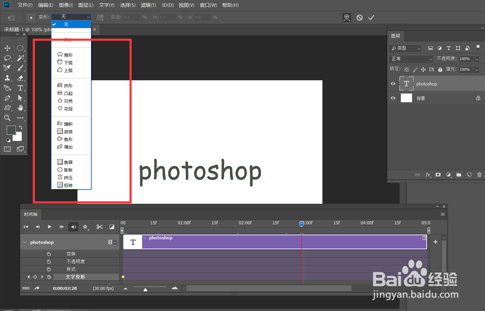Toggle stopwatch for 文字变形 property

(x=49, y=277)
